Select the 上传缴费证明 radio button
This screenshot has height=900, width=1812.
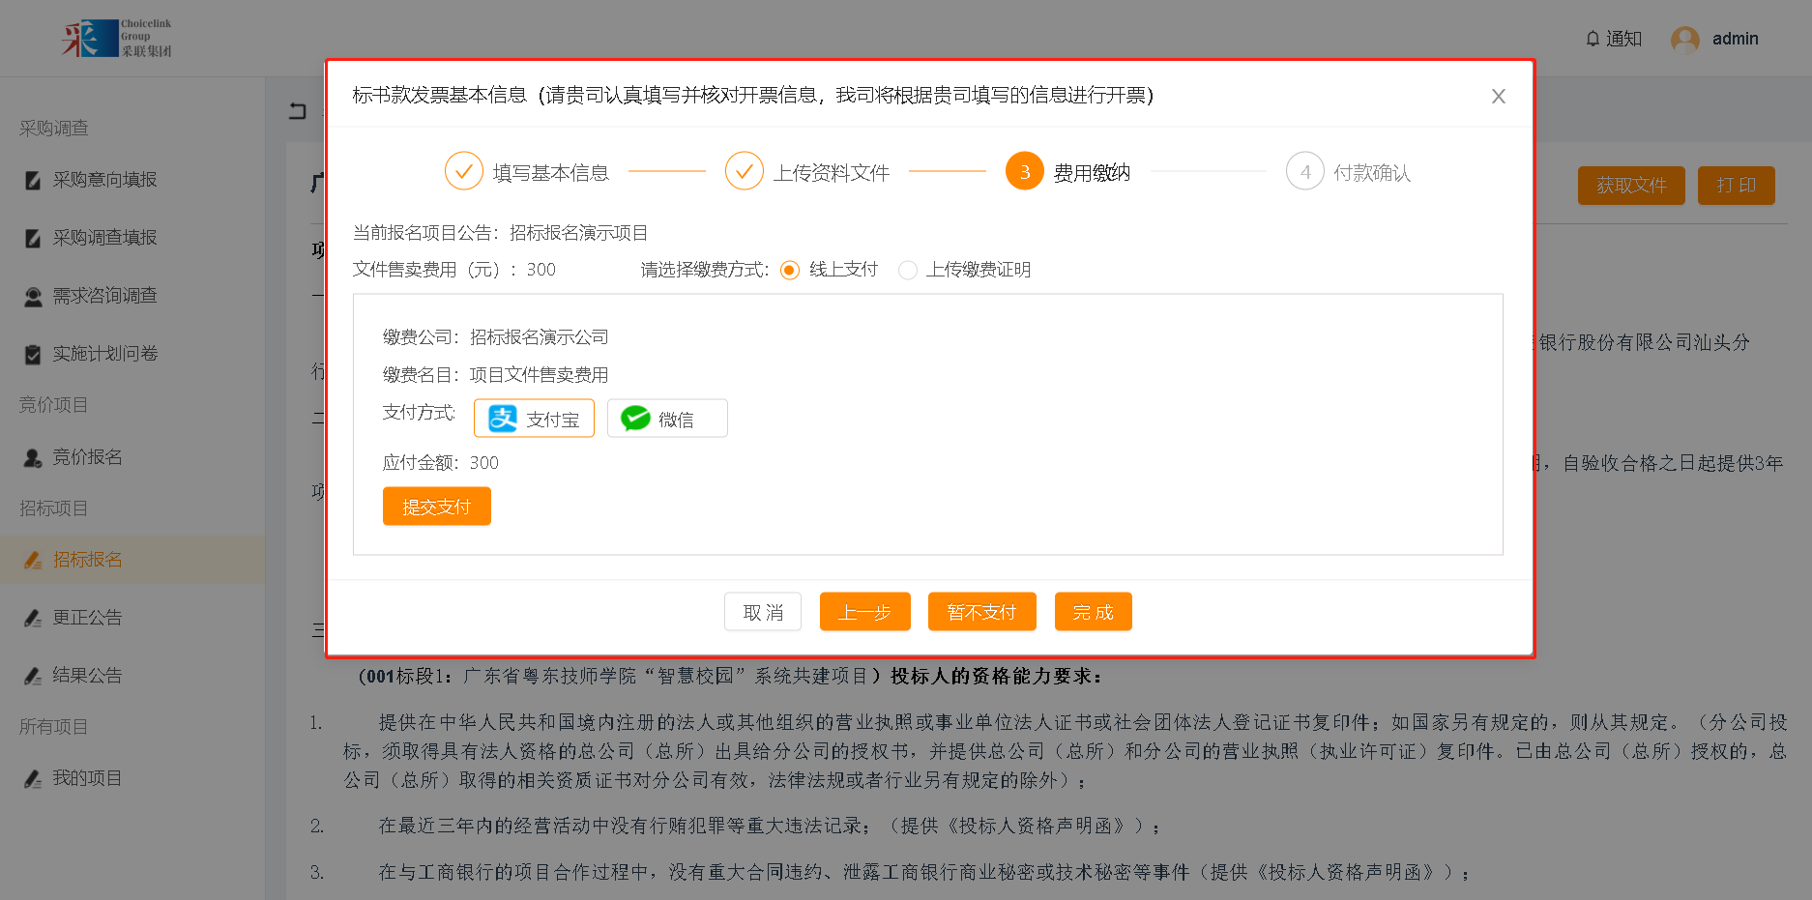(x=907, y=270)
